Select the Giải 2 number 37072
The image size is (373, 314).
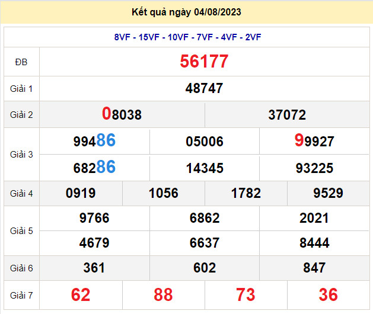click(x=287, y=115)
